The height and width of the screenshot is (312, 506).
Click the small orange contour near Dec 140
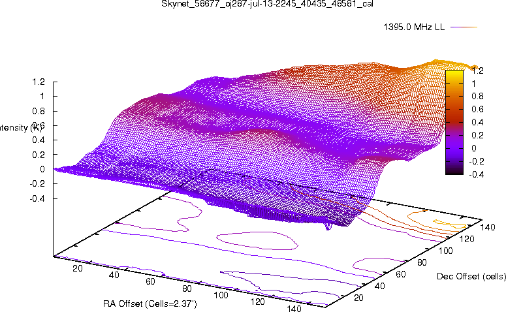coord(450,224)
